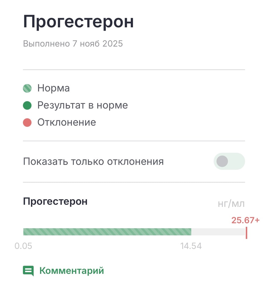Click the Показать только отклонения label text
268x285 pixels.
click(x=93, y=162)
